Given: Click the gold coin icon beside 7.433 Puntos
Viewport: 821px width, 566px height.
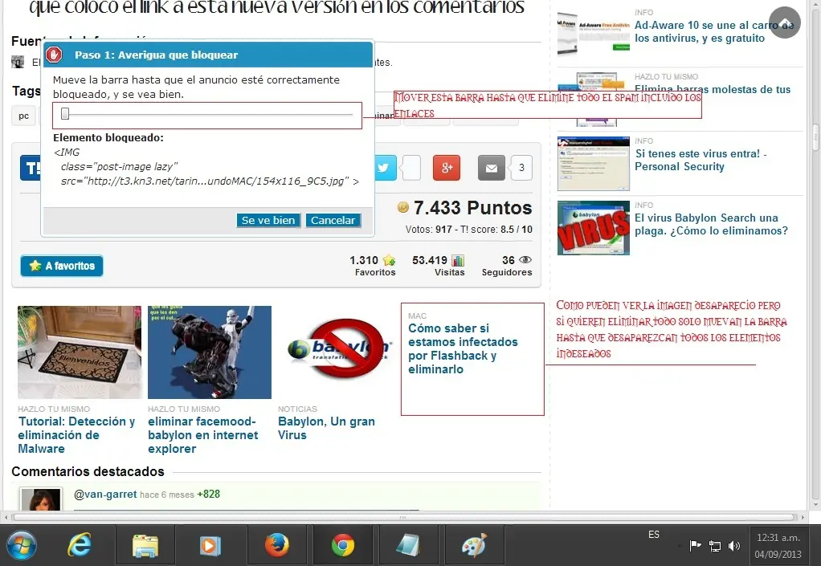Looking at the screenshot, I should point(402,207).
